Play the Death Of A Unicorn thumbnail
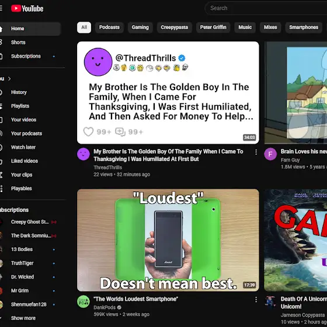The width and height of the screenshot is (327, 327). coord(295,240)
